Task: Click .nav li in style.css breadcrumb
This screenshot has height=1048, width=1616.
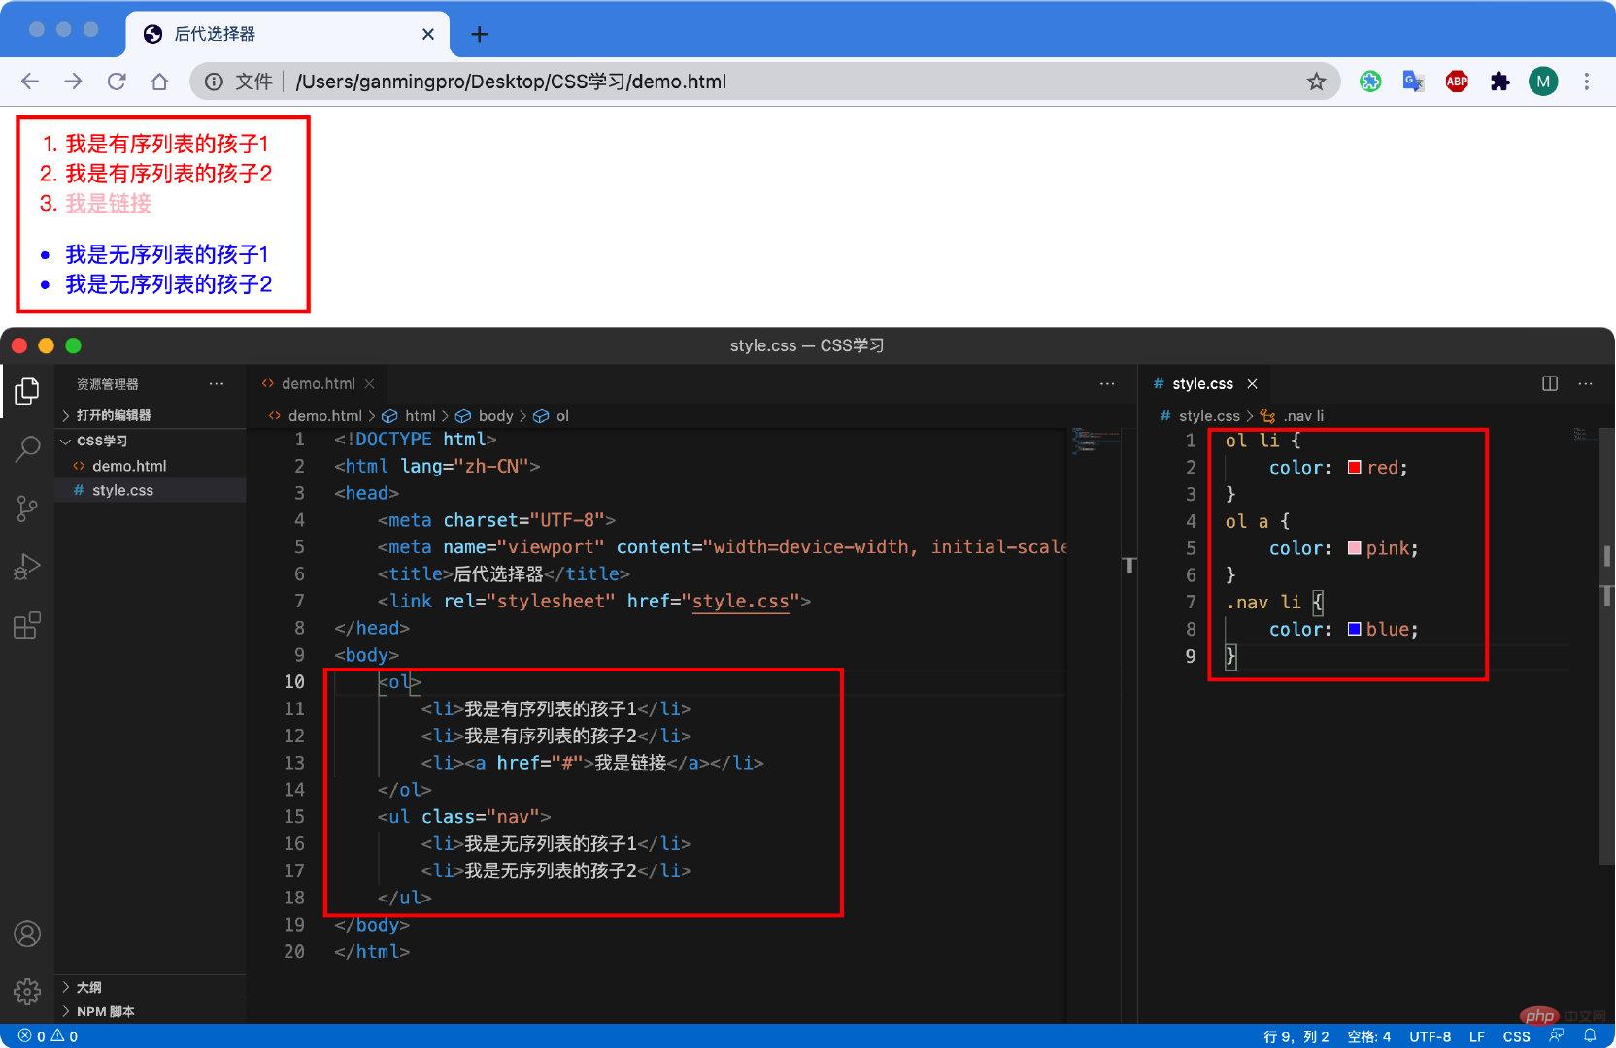Action: (x=1302, y=415)
